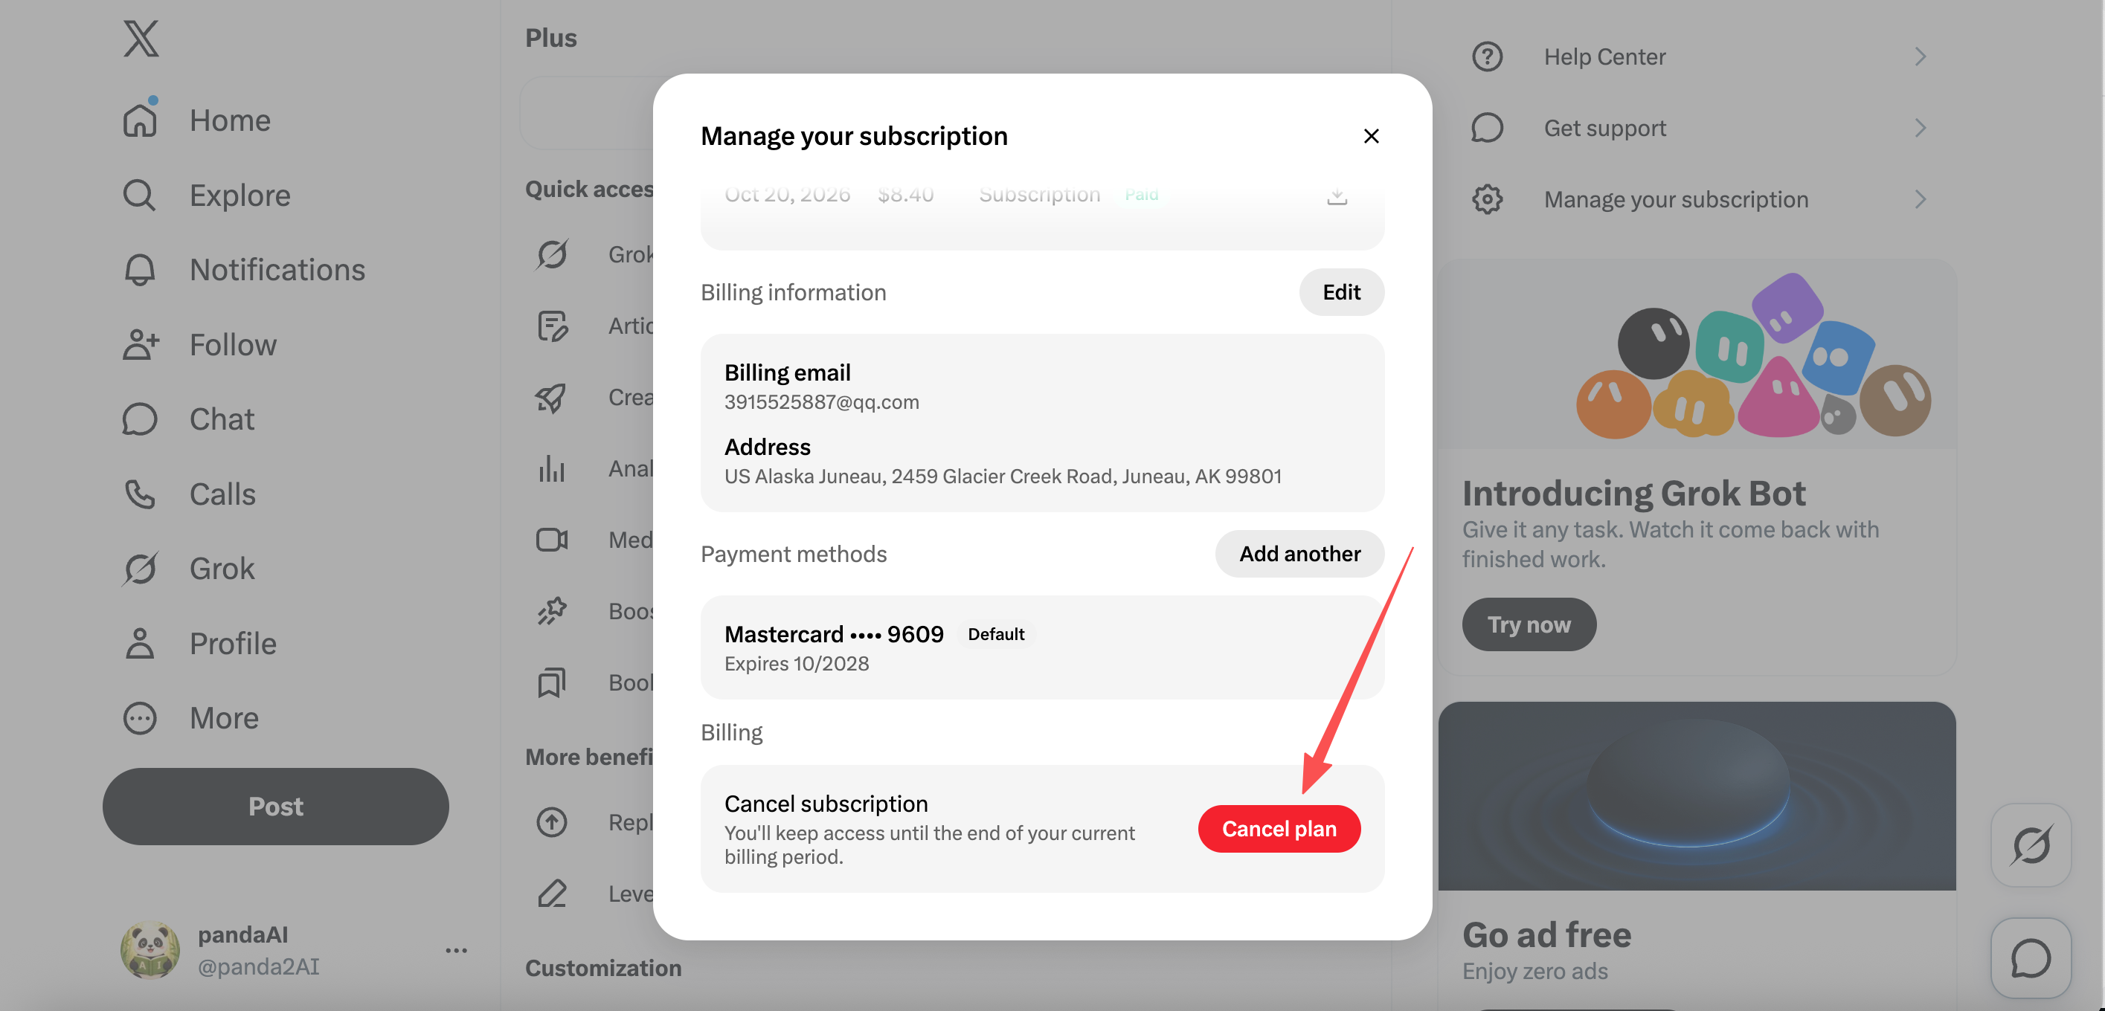Image resolution: width=2105 pixels, height=1011 pixels.
Task: Click the X logo icon
Action: pyautogui.click(x=141, y=39)
